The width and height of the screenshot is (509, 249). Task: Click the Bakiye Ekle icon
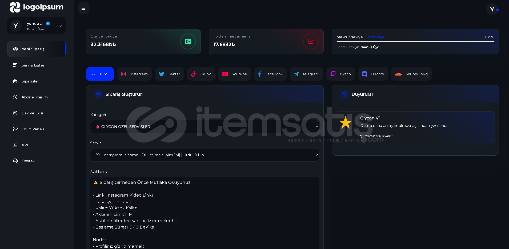tap(15, 113)
